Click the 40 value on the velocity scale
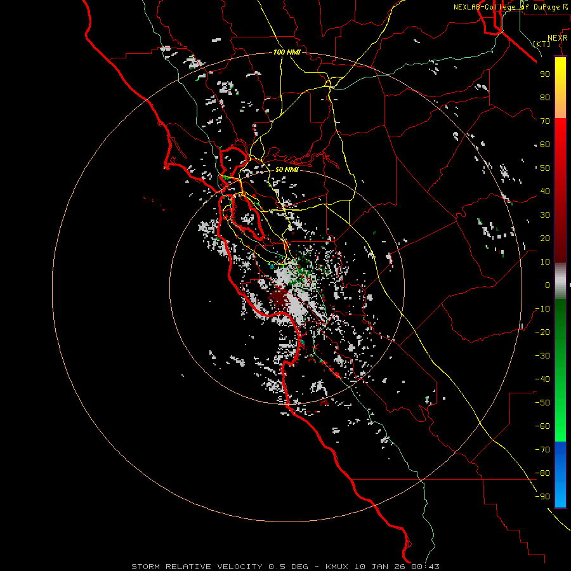Viewport: 571px width, 571px height. click(545, 191)
